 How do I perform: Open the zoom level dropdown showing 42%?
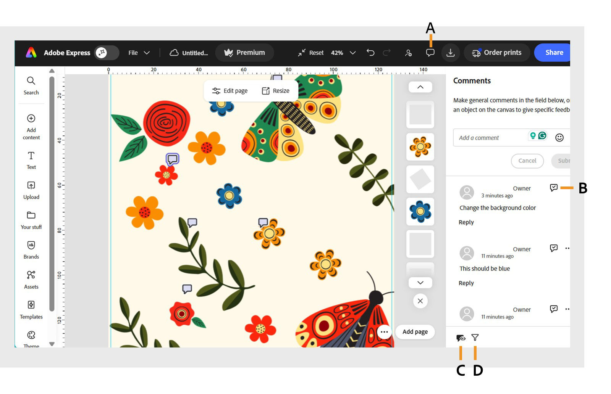(343, 53)
